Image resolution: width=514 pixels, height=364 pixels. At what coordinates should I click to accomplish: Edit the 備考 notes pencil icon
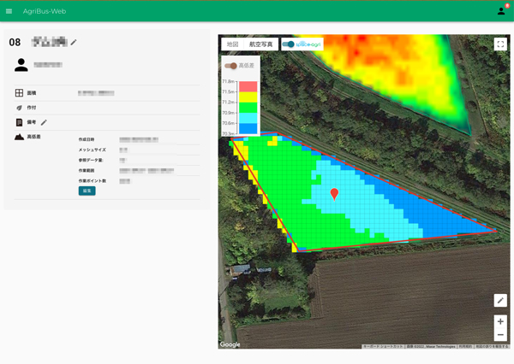coord(44,122)
